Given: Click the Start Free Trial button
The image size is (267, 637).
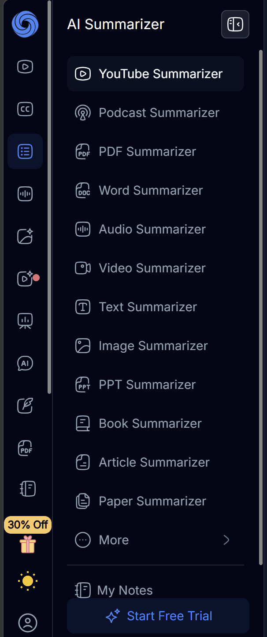Looking at the screenshot, I should 158,616.
